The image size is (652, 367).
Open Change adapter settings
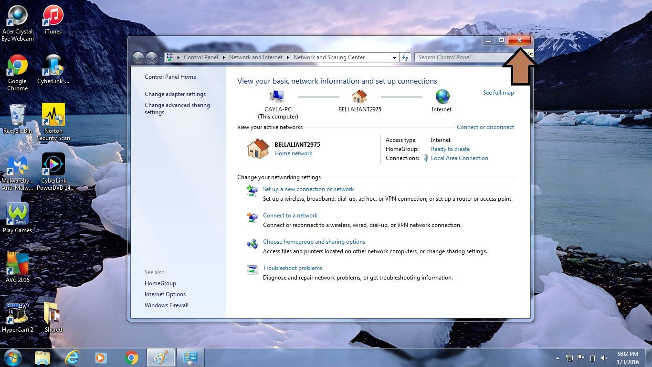click(175, 94)
